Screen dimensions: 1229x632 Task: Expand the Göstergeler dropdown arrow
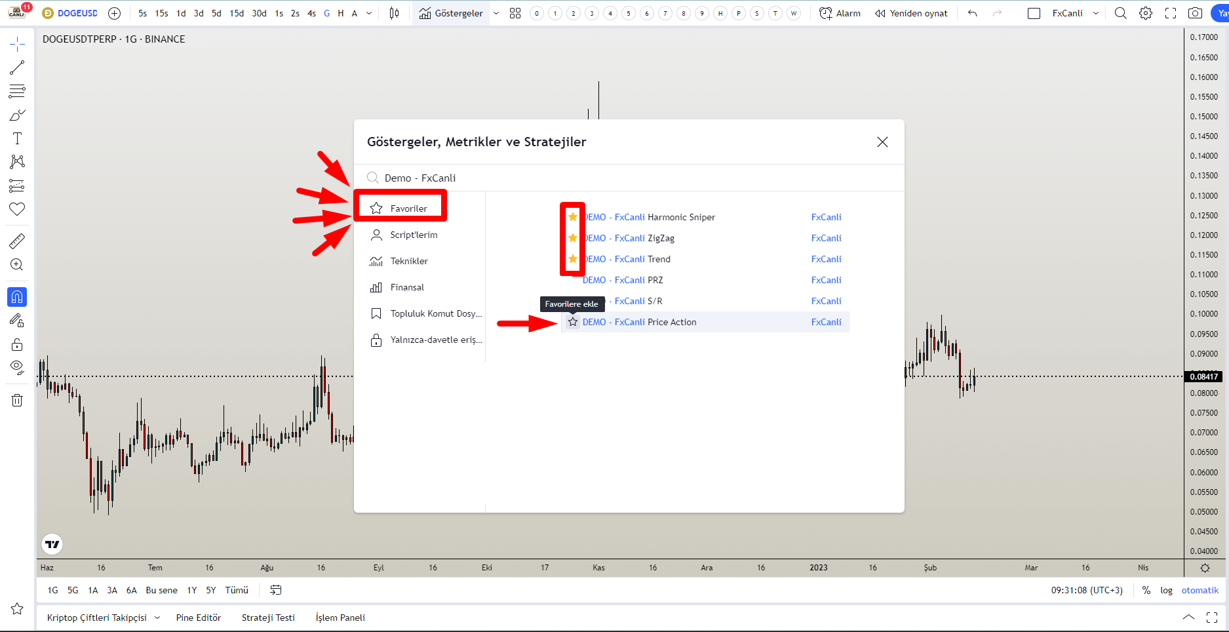coord(496,13)
